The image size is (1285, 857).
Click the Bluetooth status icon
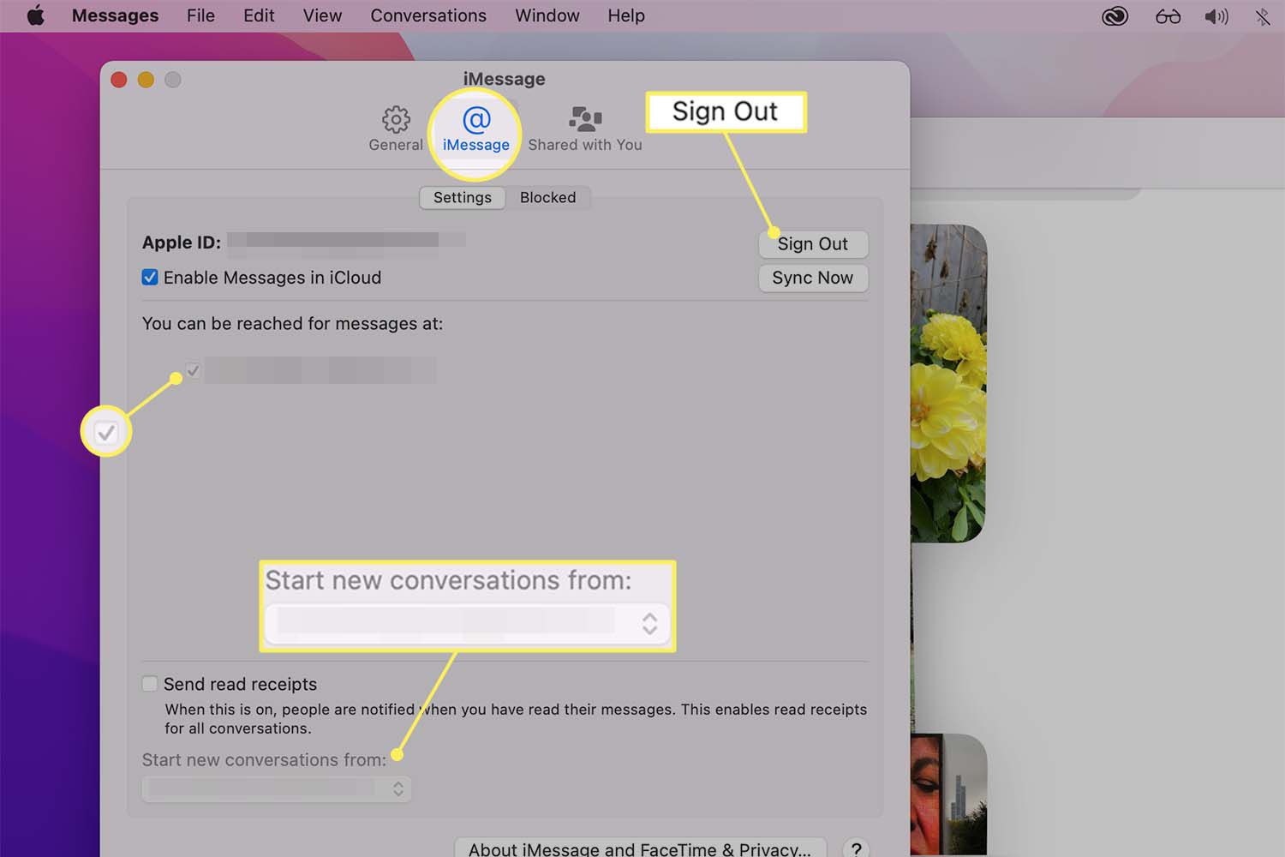click(x=1263, y=16)
